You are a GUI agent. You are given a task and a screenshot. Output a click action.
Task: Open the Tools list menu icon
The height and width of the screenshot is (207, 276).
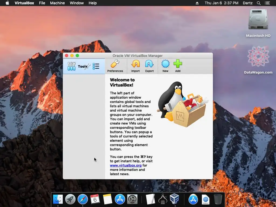pos(96,66)
